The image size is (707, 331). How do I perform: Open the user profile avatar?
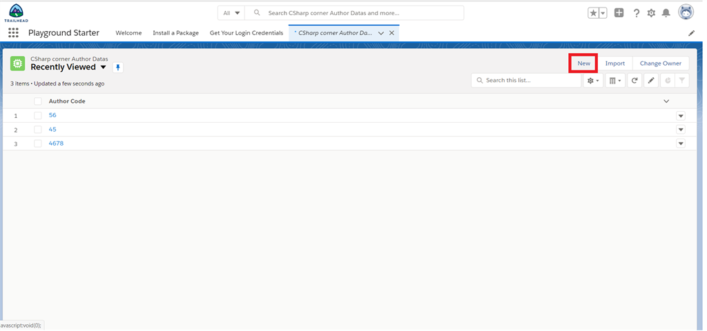(686, 12)
